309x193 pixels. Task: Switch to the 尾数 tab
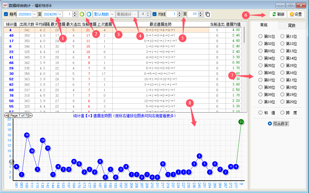tap(292, 25)
